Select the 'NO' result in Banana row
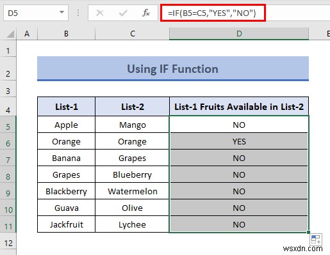330x255 pixels. [239, 158]
